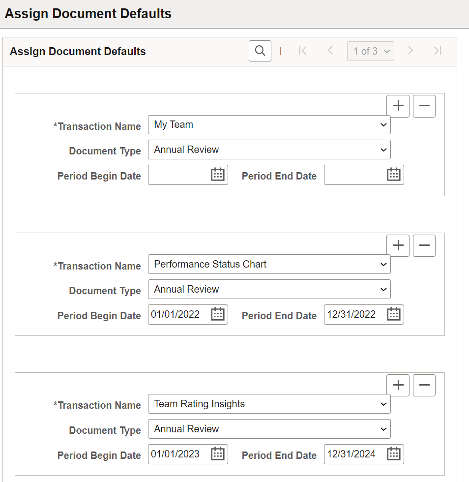The height and width of the screenshot is (482, 469).
Task: Open the search lookup for Assign Document Defaults
Action: 260,51
